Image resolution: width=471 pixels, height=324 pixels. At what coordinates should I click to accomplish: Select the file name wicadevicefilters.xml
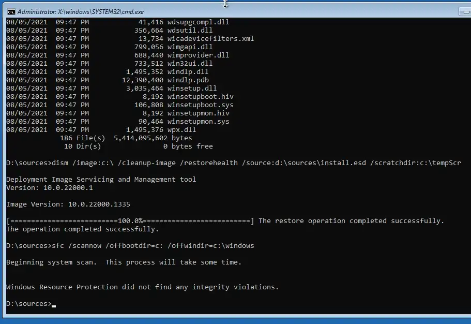[210, 38]
